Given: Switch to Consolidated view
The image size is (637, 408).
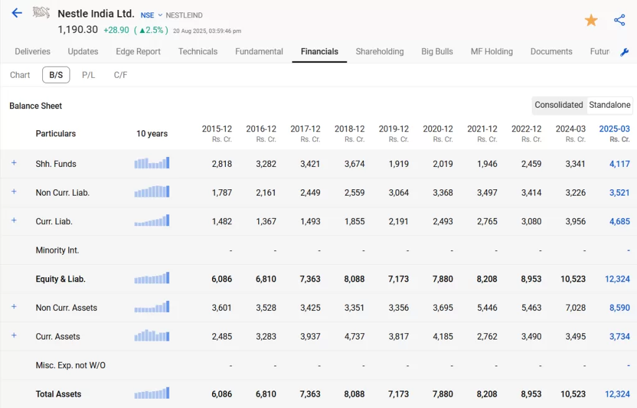Looking at the screenshot, I should pyautogui.click(x=559, y=105).
